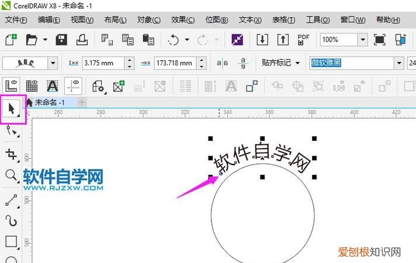Open the Open-file icon's dropdown arrow
Viewport: 416px width, 263px height.
45,40
